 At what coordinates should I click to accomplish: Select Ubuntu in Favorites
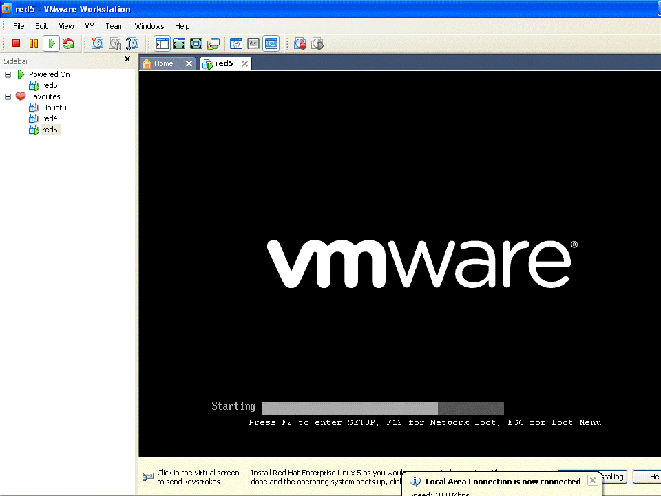click(x=54, y=107)
